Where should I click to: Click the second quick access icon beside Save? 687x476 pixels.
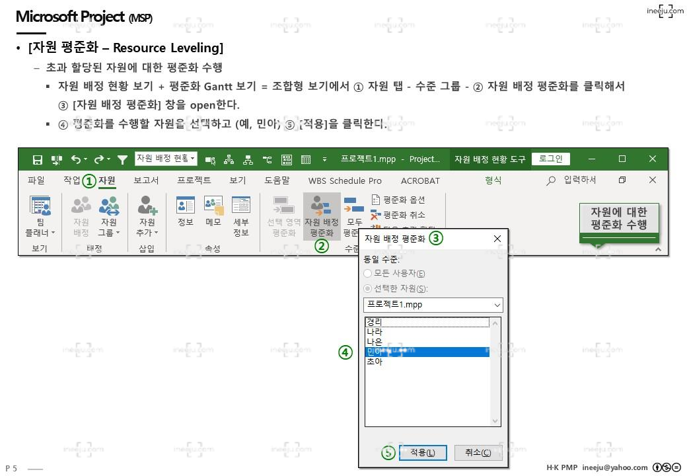click(57, 160)
